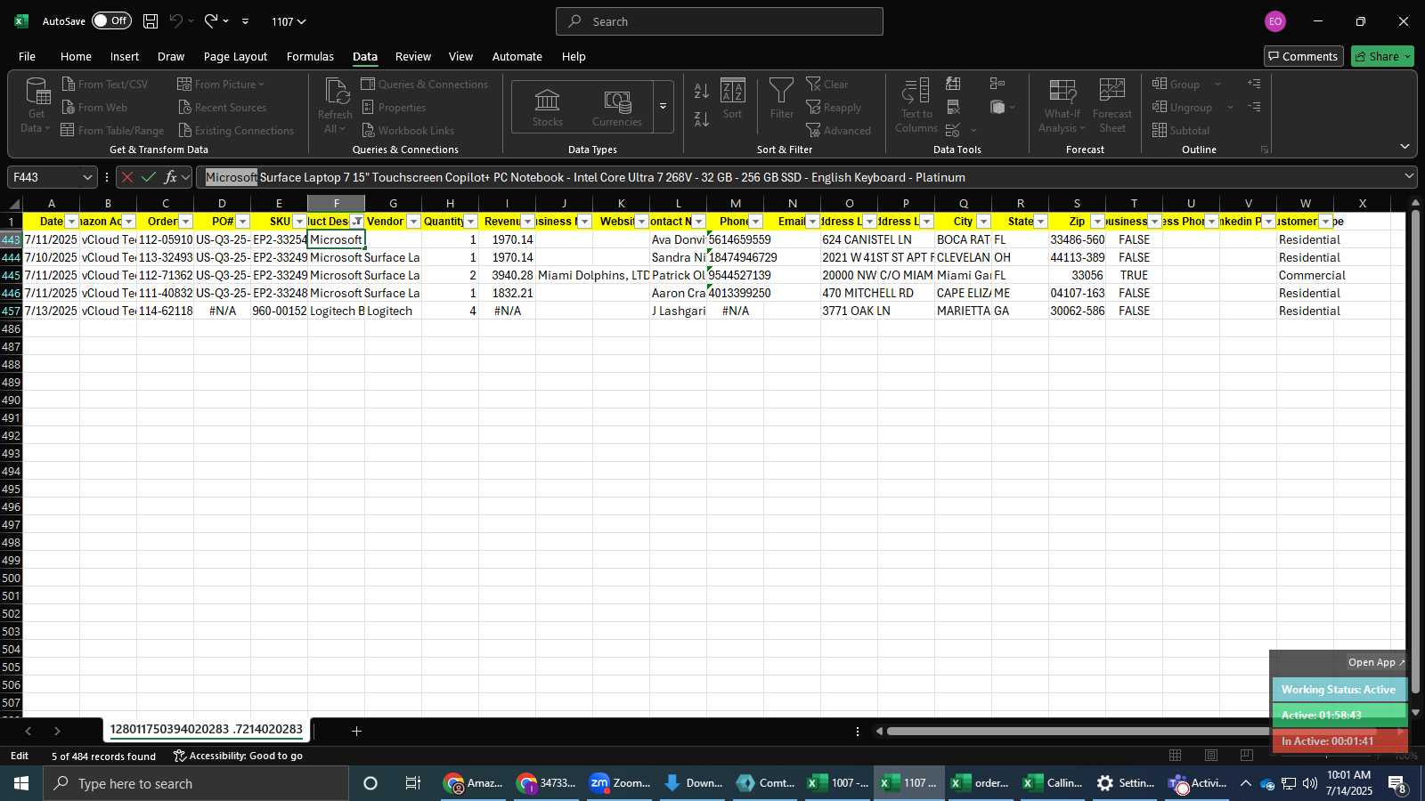Click Open App in the tracker widget
This screenshot has height=801, width=1425.
coord(1375,662)
